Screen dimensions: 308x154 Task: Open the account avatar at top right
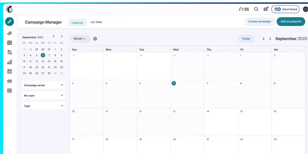(x=305, y=9)
